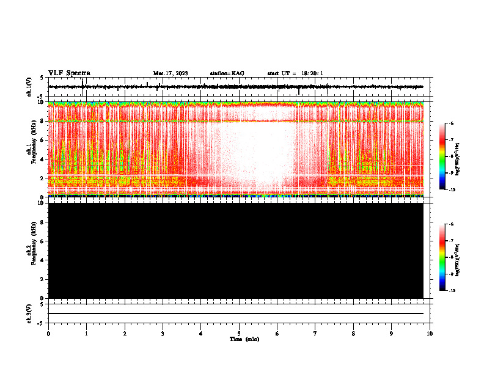Click the black ch.2 spectrogram panel
Viewport: 484px width, 374px height.
pos(236,251)
